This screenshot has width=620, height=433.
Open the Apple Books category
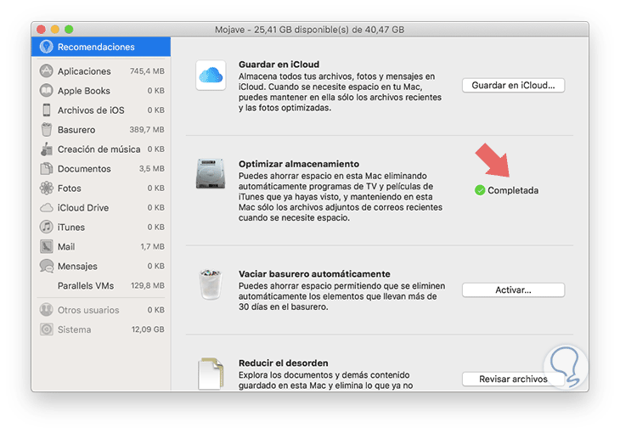point(84,91)
